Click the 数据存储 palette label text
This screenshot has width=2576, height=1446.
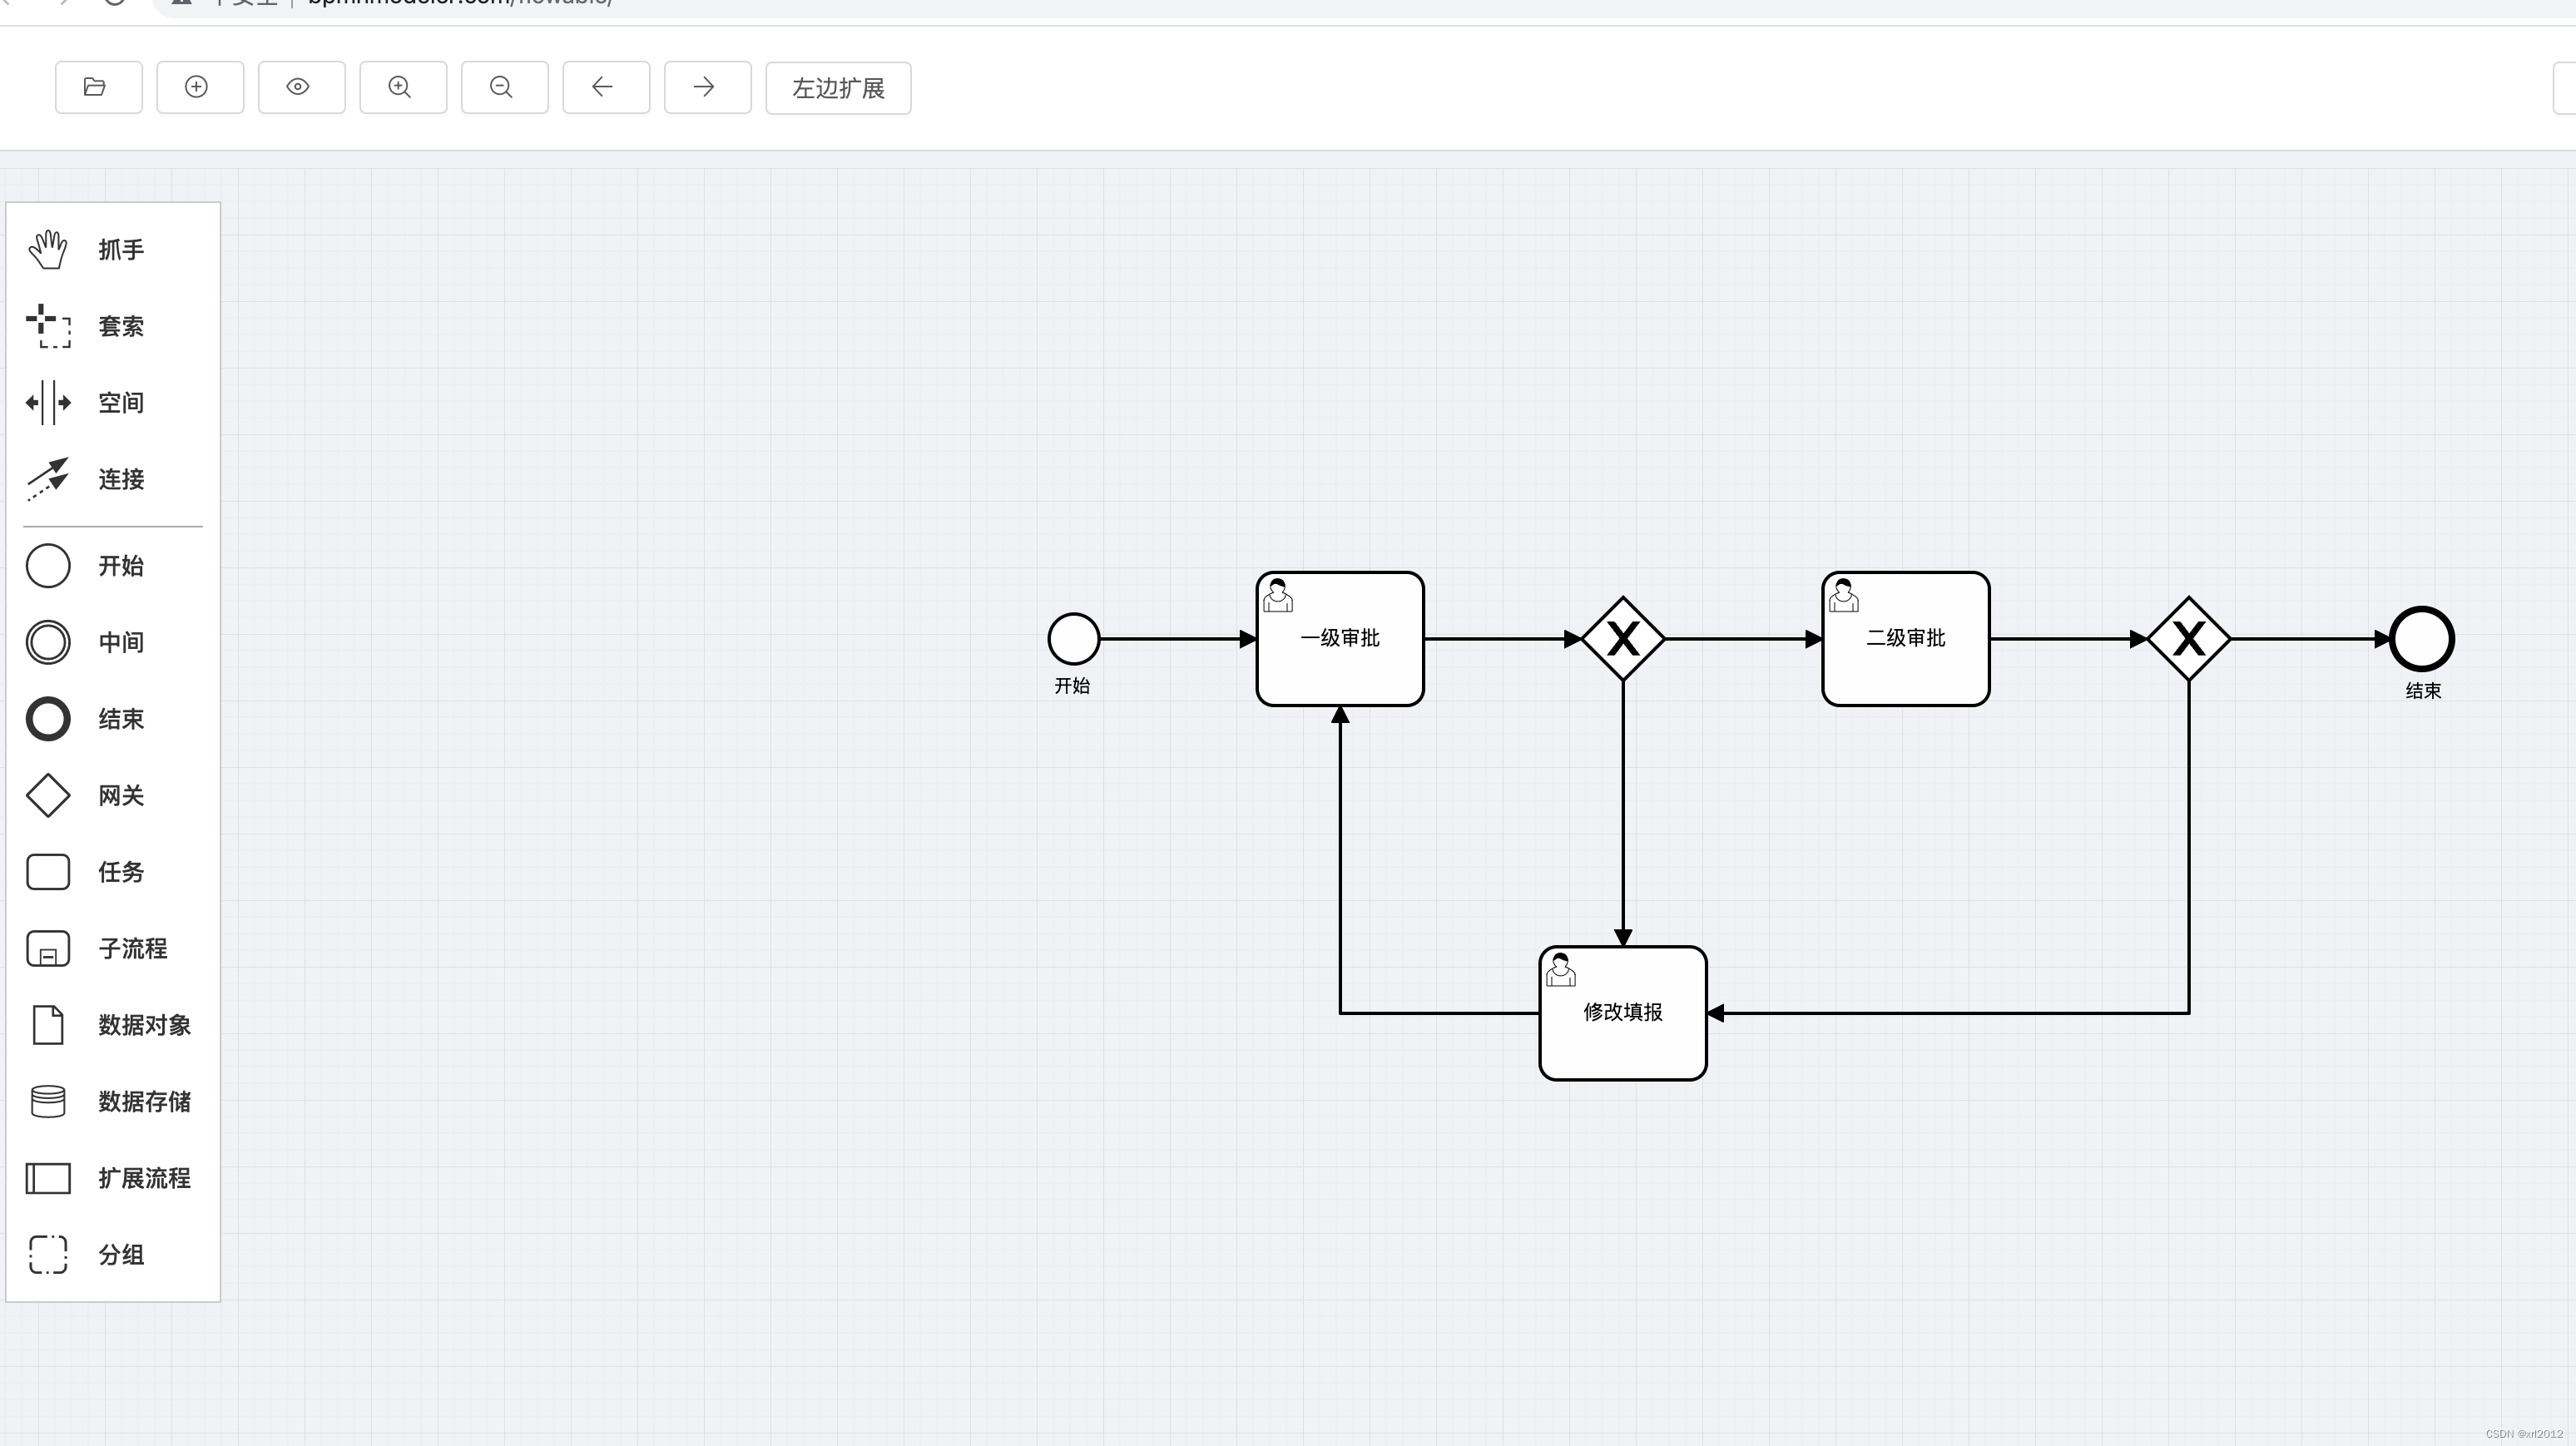[144, 1102]
